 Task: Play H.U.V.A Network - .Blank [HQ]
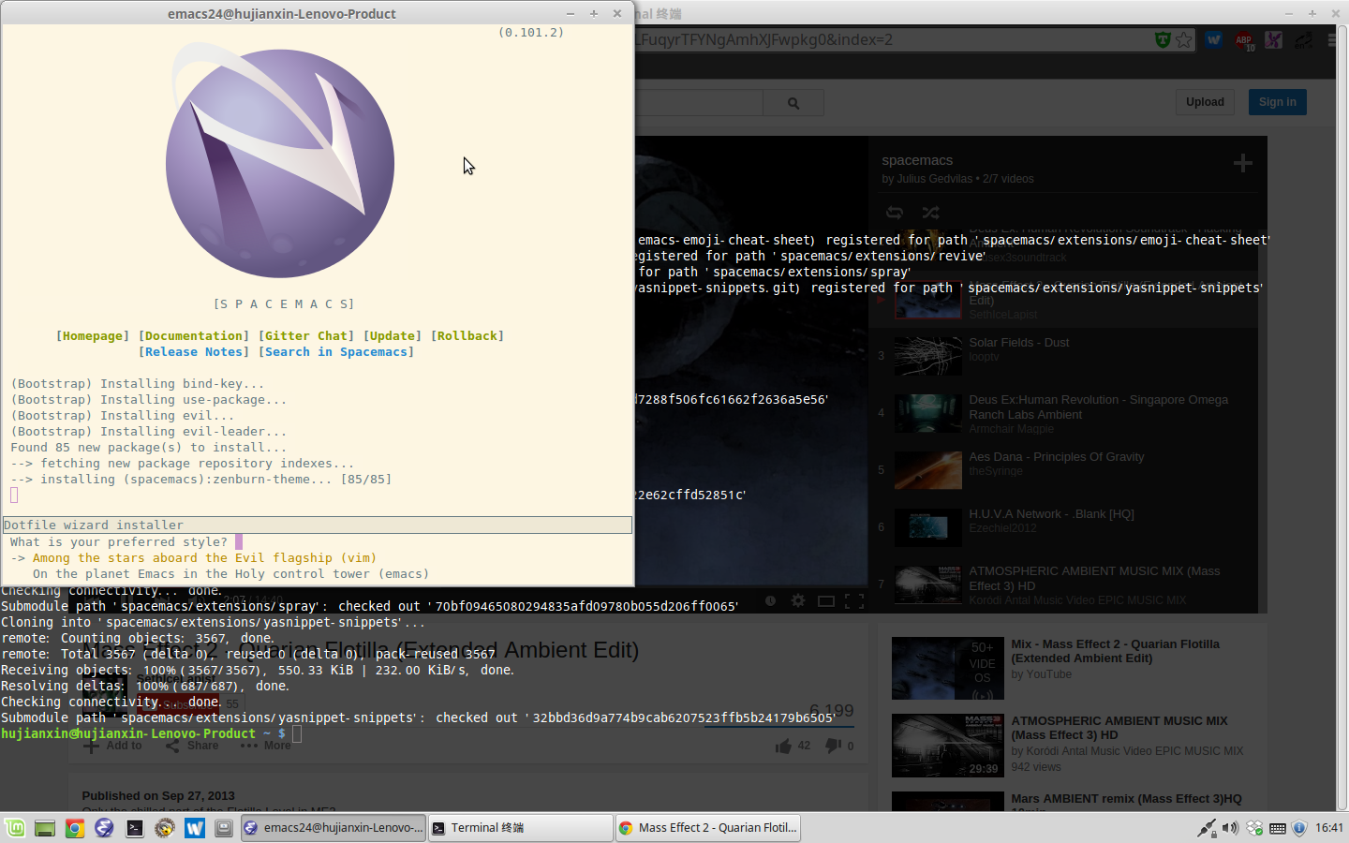pyautogui.click(x=1063, y=527)
